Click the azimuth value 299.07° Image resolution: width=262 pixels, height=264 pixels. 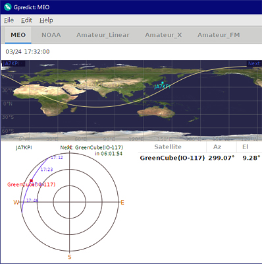pos(221,158)
